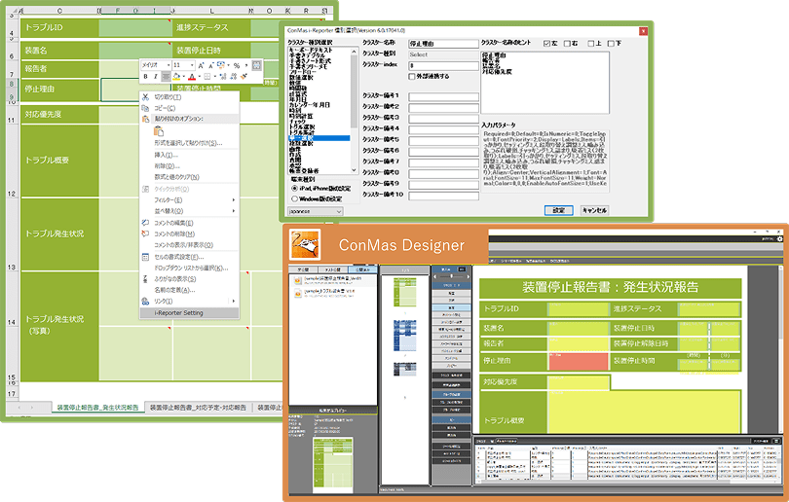Switch to sheet tab 装置停止報告書_対応予定-対応報告
789x502 pixels.
198,408
